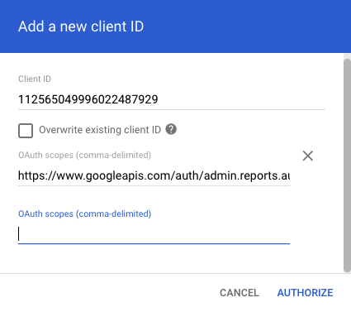Click the Add a new client ID title
This screenshot has width=351, height=312.
[81, 26]
